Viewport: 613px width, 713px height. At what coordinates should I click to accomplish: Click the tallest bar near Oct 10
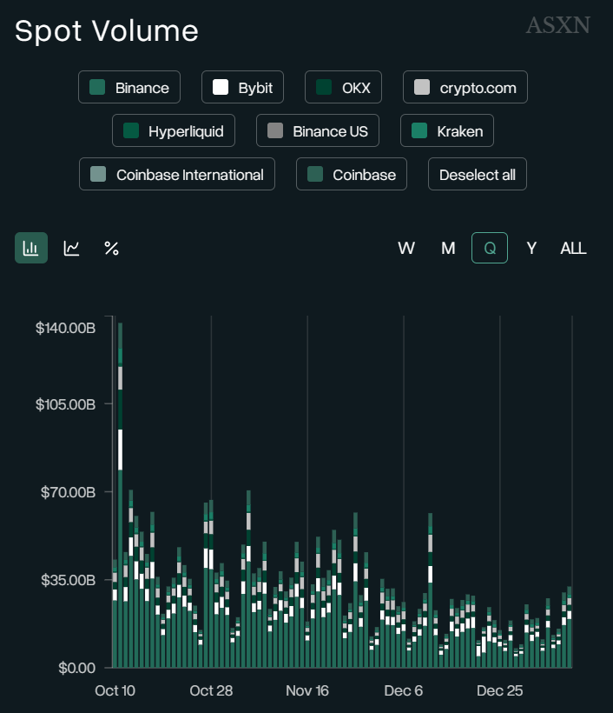pos(120,496)
